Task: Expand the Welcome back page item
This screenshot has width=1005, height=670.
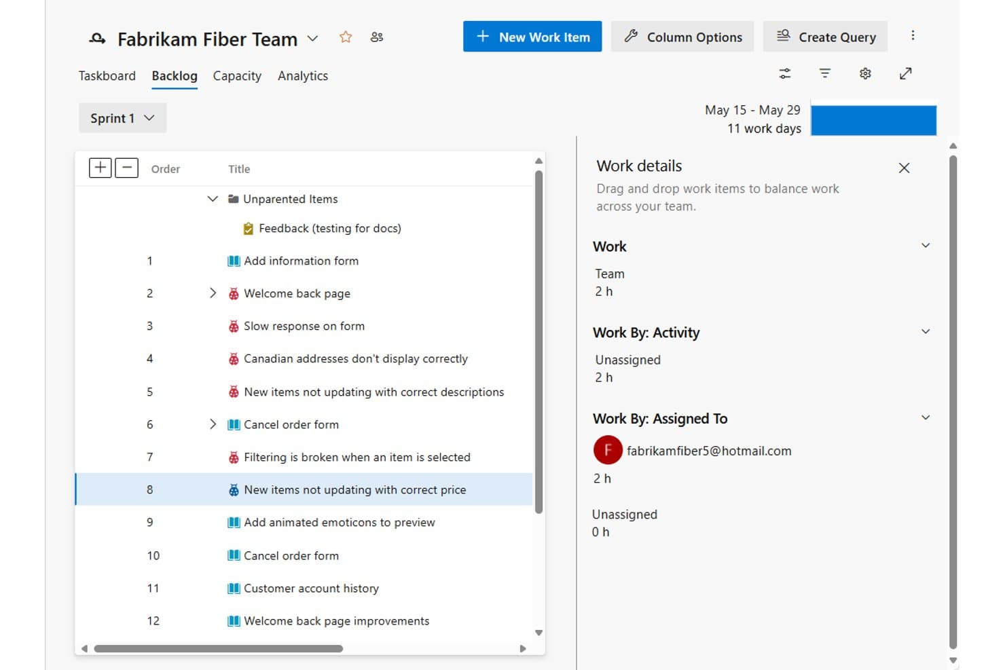Action: [x=213, y=293]
